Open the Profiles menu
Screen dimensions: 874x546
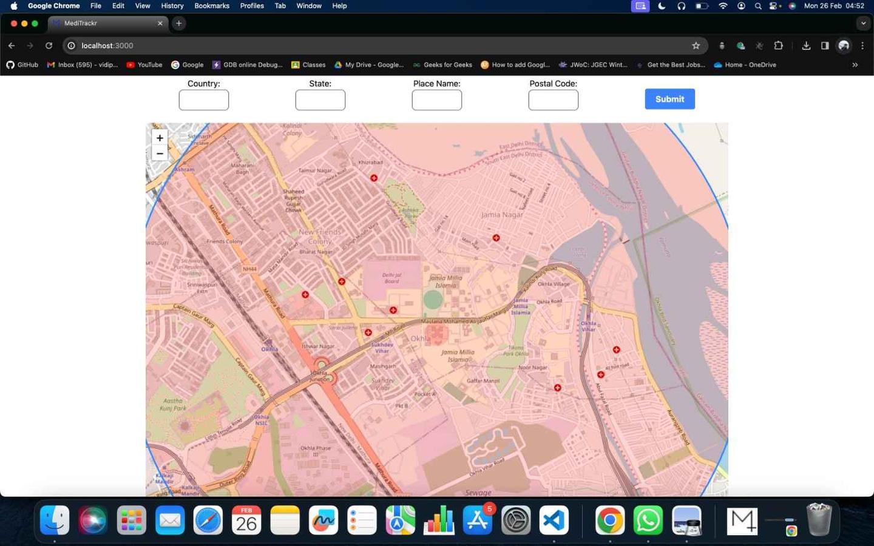(x=252, y=5)
